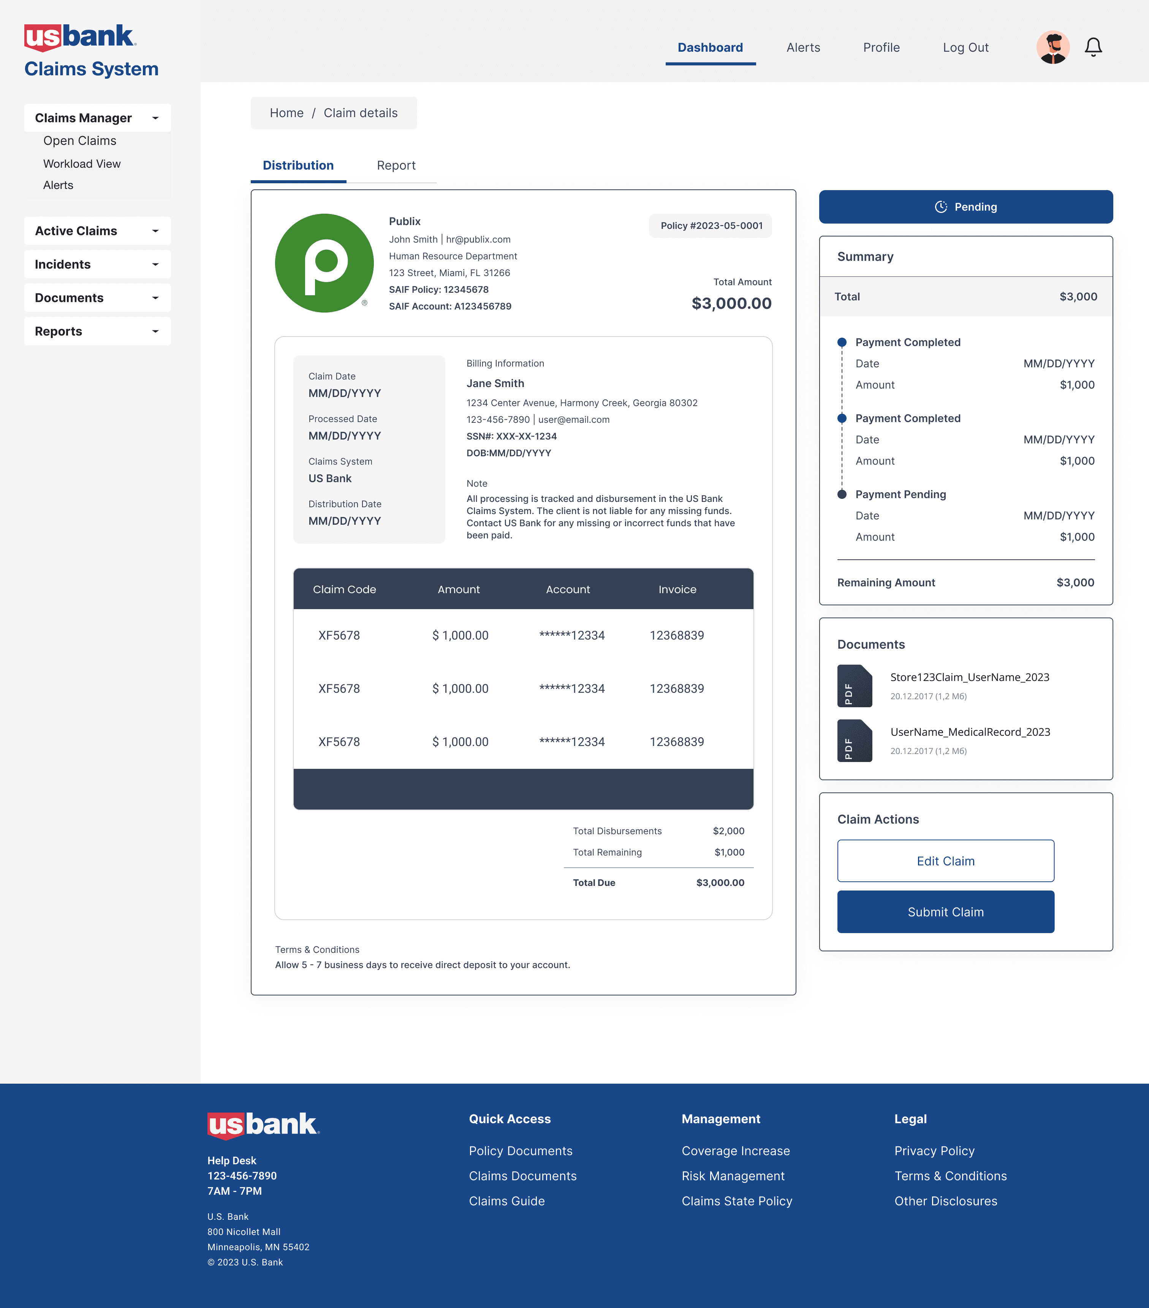Click the US Bank logo in sidebar

coord(80,37)
